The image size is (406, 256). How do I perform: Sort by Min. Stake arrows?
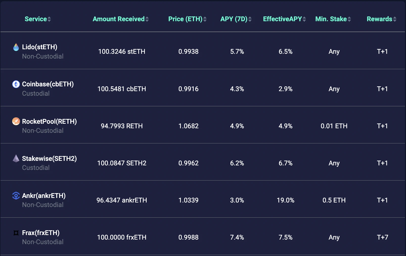349,19
